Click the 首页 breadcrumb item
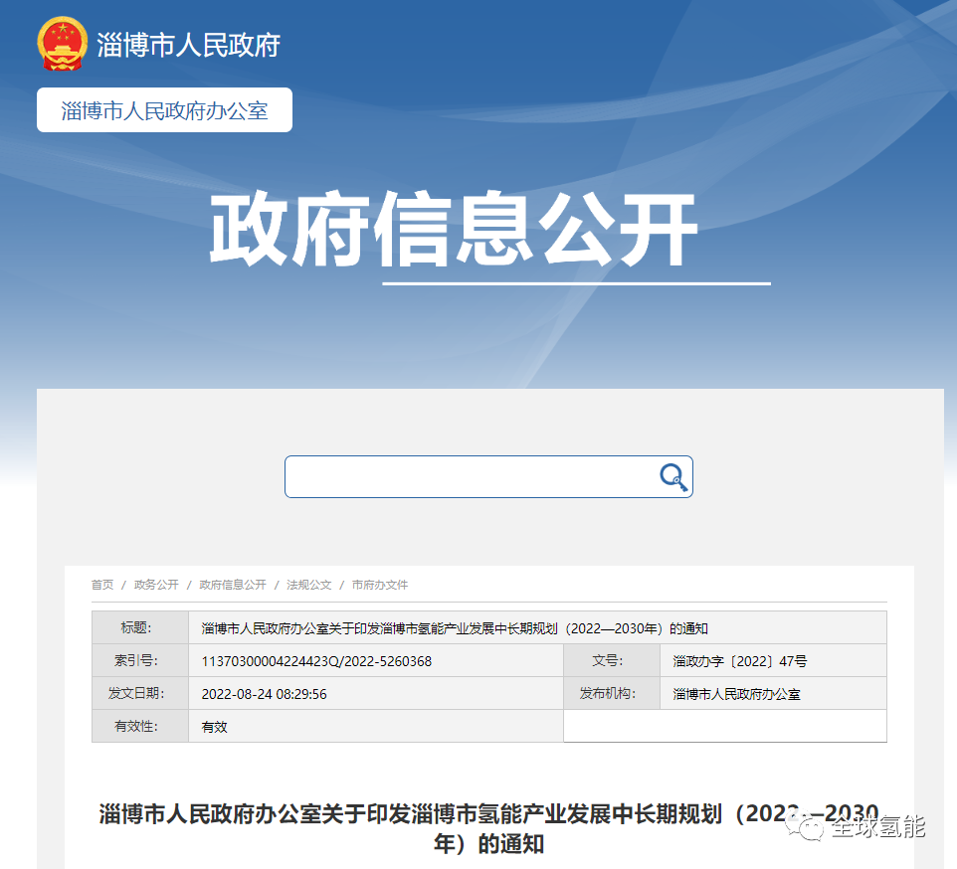957x869 pixels. [101, 586]
